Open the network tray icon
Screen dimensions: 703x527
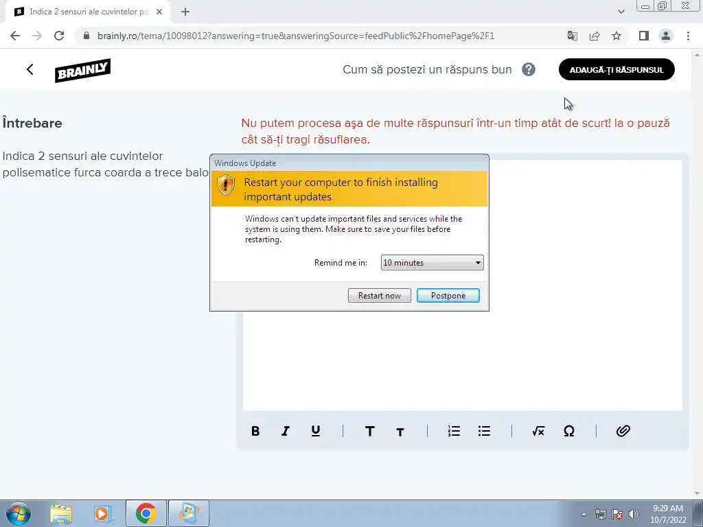[600, 514]
